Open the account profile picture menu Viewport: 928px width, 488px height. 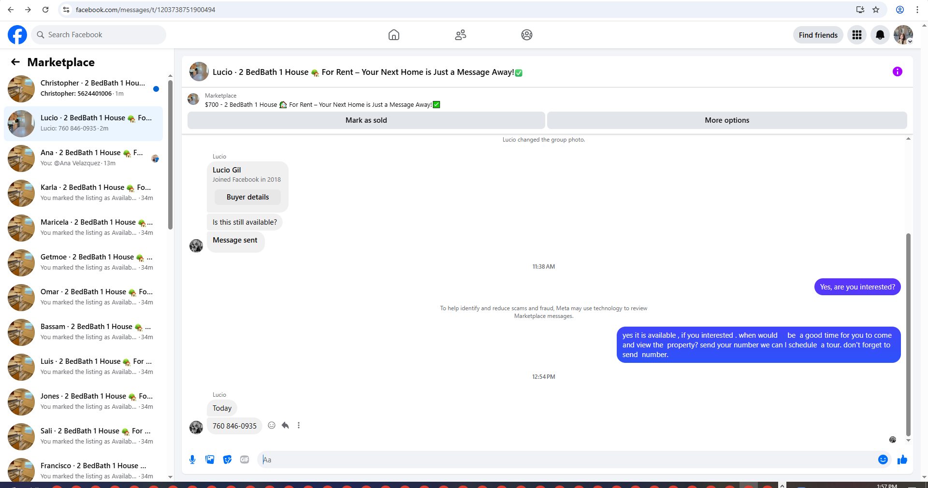click(x=903, y=35)
